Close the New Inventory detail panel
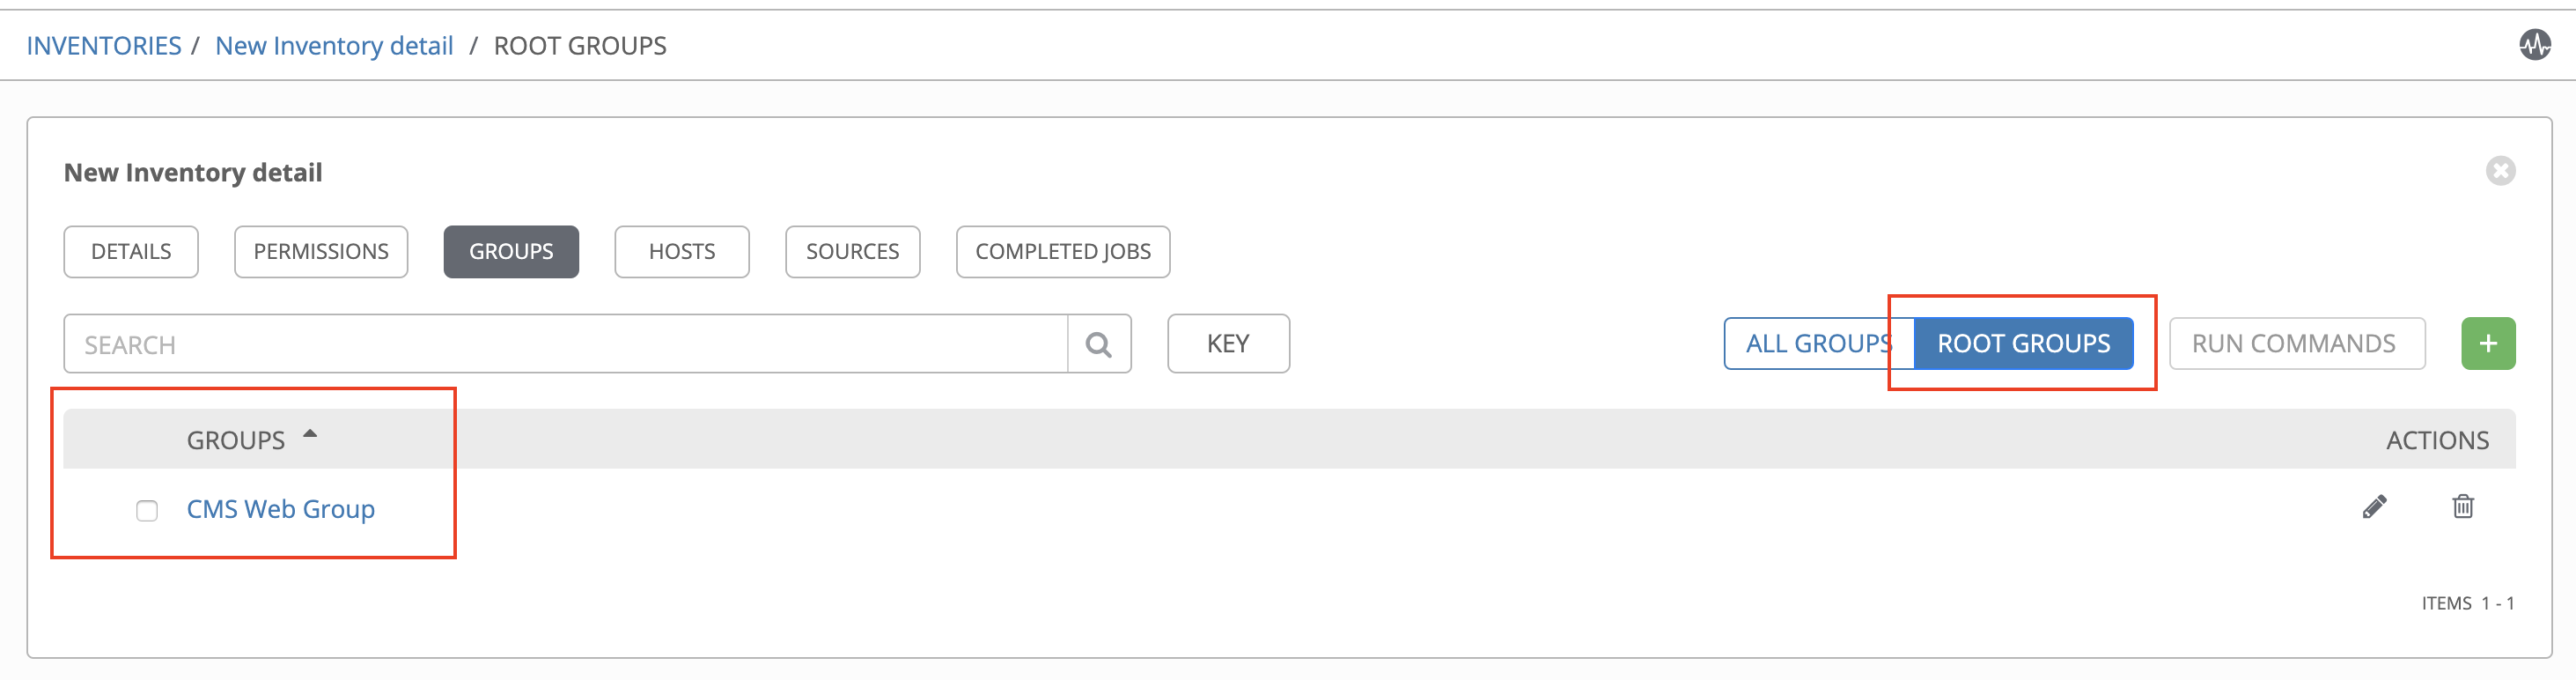This screenshot has width=2576, height=680. point(2500,171)
